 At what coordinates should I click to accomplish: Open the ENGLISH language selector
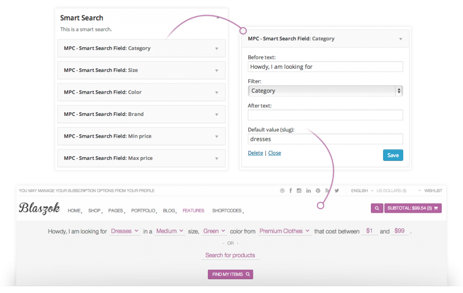[x=362, y=191]
